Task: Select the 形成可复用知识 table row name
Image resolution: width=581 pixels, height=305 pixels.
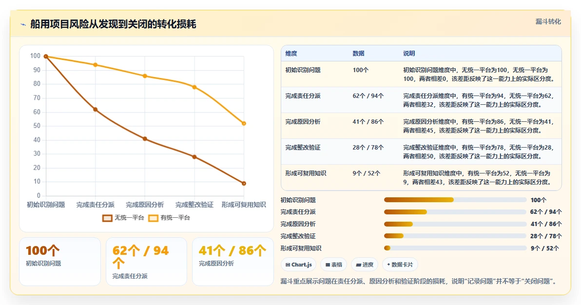Action: (306, 173)
